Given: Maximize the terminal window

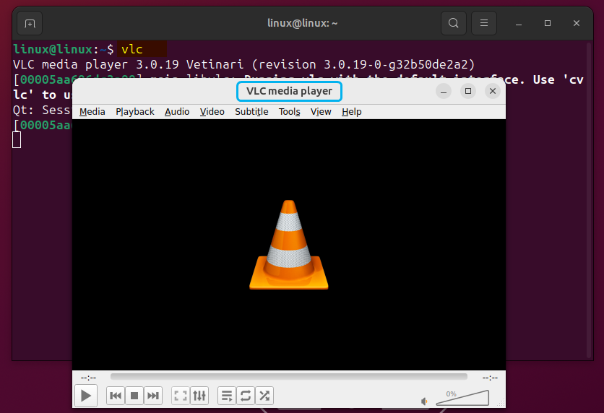Looking at the screenshot, I should [548, 24].
